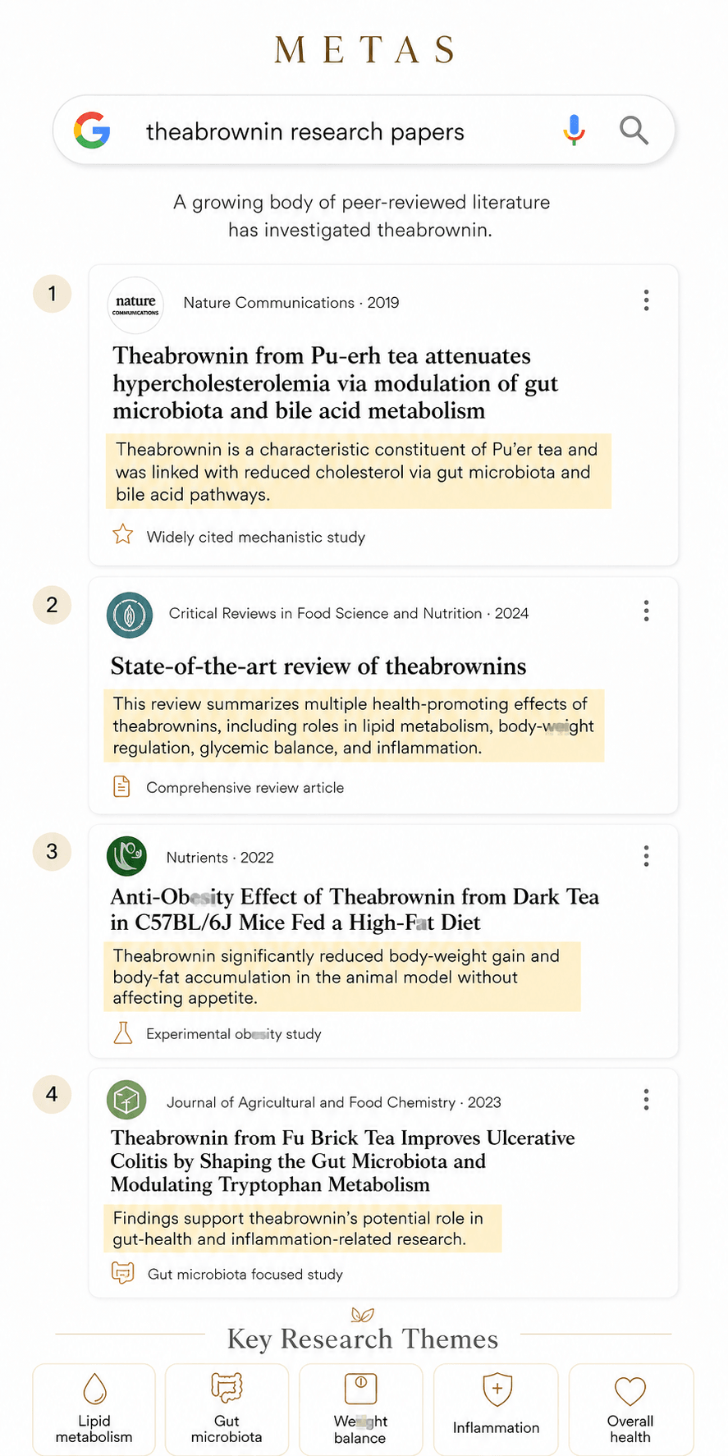The image size is (728, 1456).
Task: Open the three-dot menu on Nutrients result
Action: 647,856
